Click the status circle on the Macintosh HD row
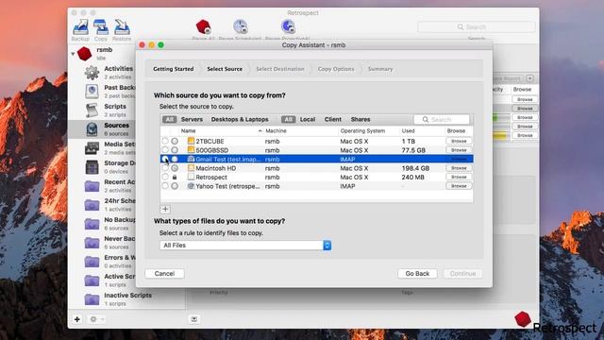Image resolution: width=604 pixels, height=340 pixels. coord(175,168)
